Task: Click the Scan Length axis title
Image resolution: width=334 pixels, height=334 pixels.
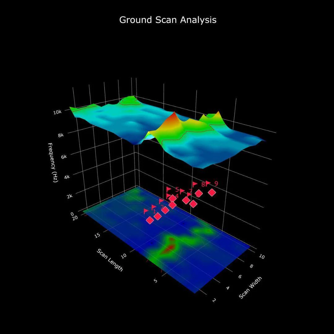Action: [x=110, y=260]
